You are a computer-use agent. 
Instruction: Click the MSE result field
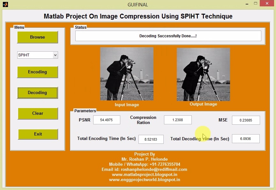click(x=246, y=120)
